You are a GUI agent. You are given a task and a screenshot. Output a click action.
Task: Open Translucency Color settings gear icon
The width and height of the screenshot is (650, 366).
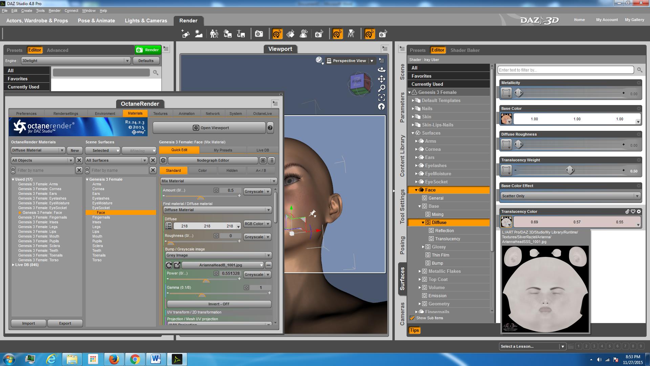(x=639, y=211)
